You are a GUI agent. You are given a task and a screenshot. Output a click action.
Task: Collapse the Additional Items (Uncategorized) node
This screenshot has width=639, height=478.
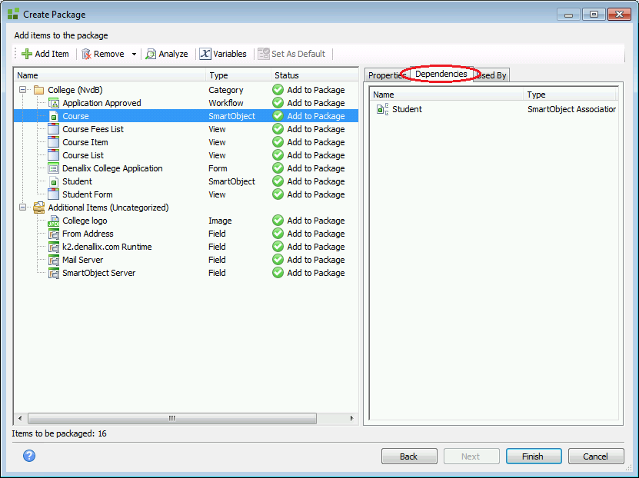pyautogui.click(x=23, y=207)
